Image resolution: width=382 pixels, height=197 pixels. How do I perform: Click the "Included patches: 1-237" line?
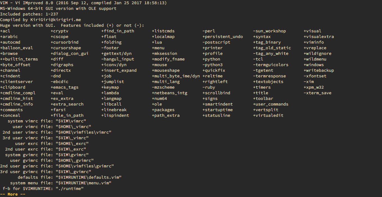point(29,14)
